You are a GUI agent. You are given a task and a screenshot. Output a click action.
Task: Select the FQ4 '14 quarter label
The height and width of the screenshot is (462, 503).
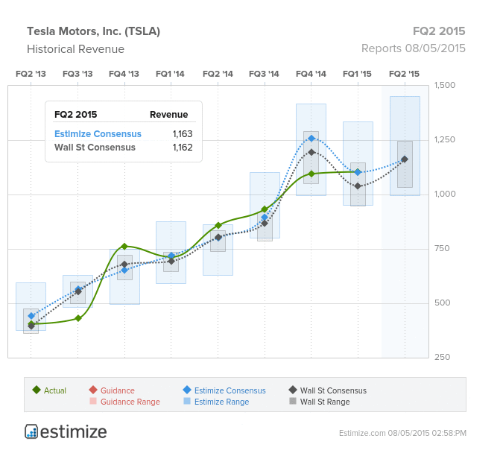311,74
